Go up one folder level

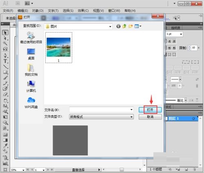tap(124, 26)
